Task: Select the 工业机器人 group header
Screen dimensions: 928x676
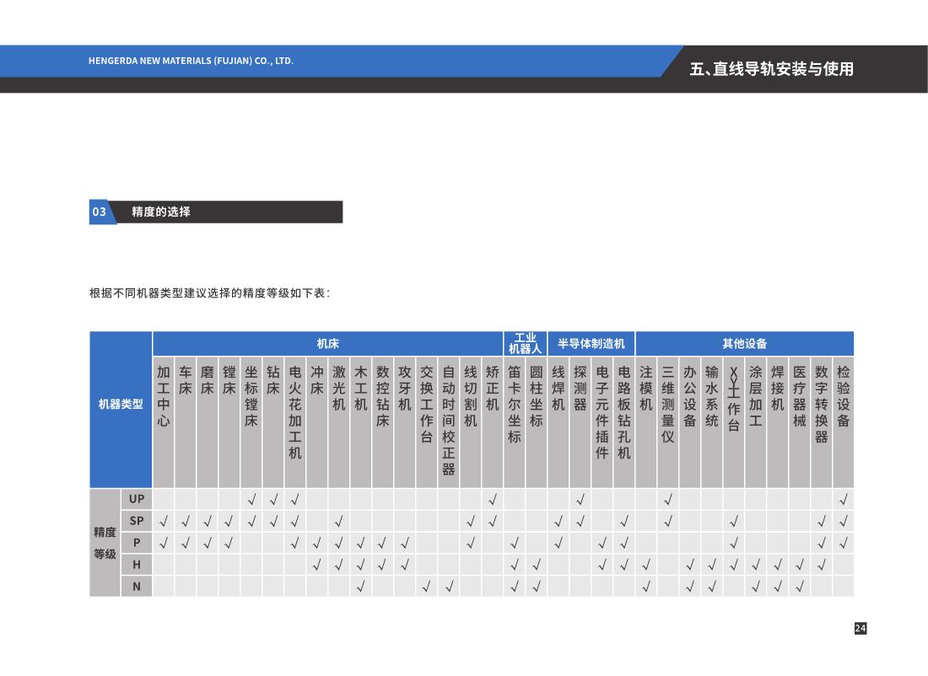Action: tap(526, 343)
